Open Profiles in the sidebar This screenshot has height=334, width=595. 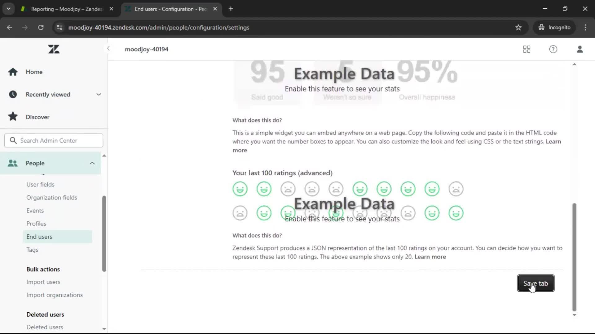click(36, 224)
